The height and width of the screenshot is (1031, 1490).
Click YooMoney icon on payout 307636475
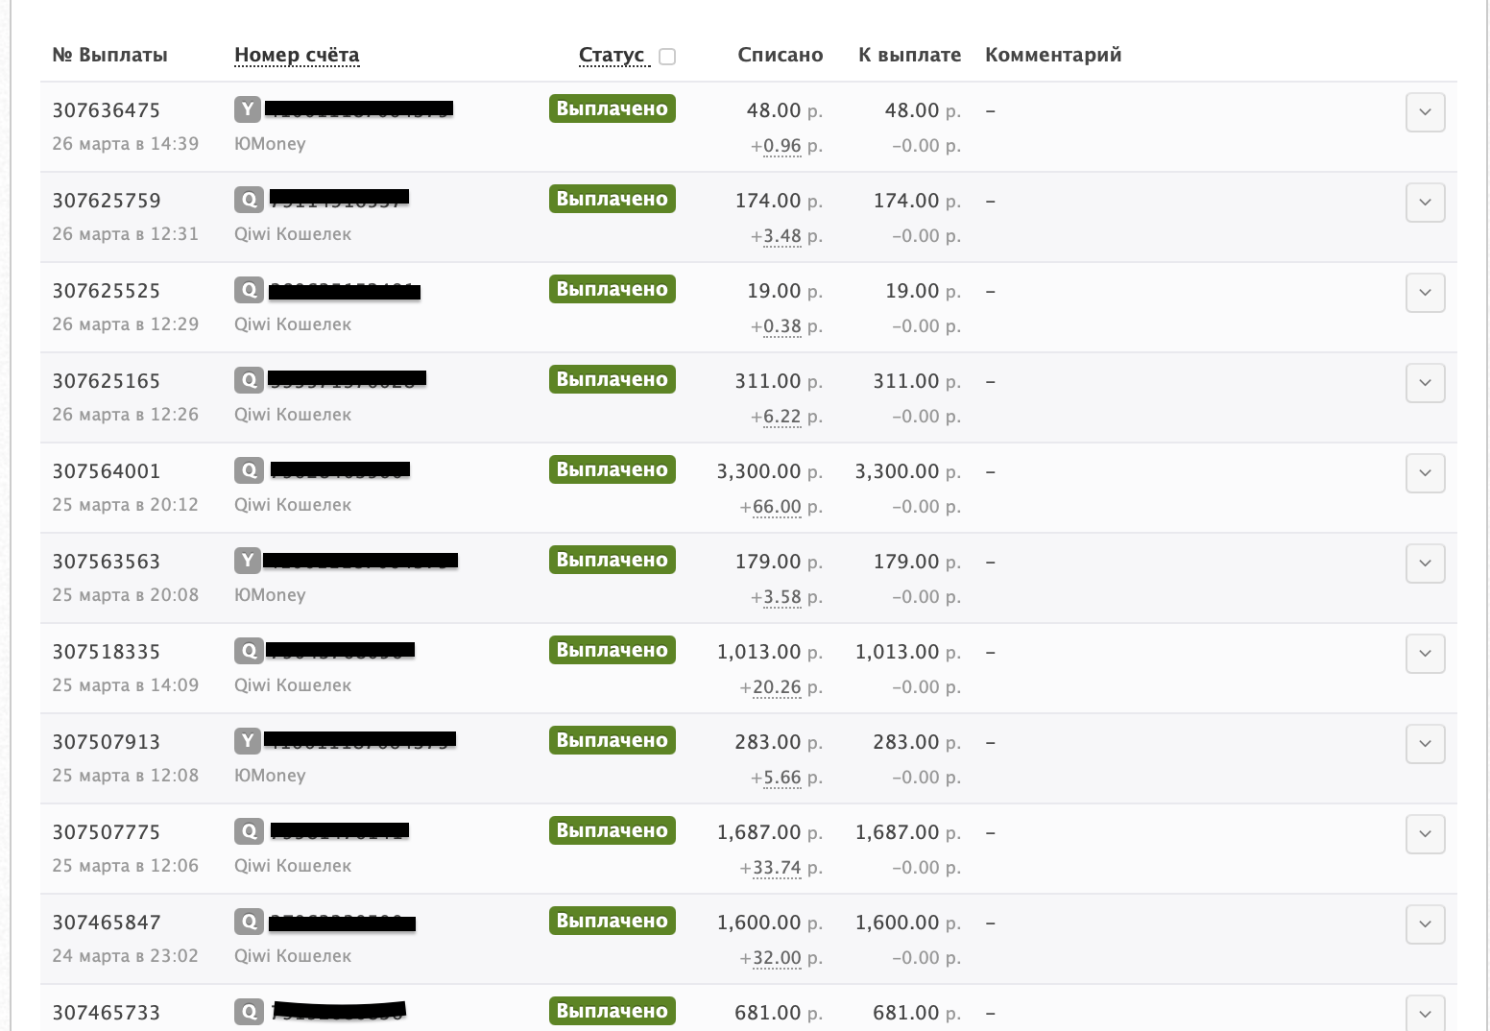[248, 109]
